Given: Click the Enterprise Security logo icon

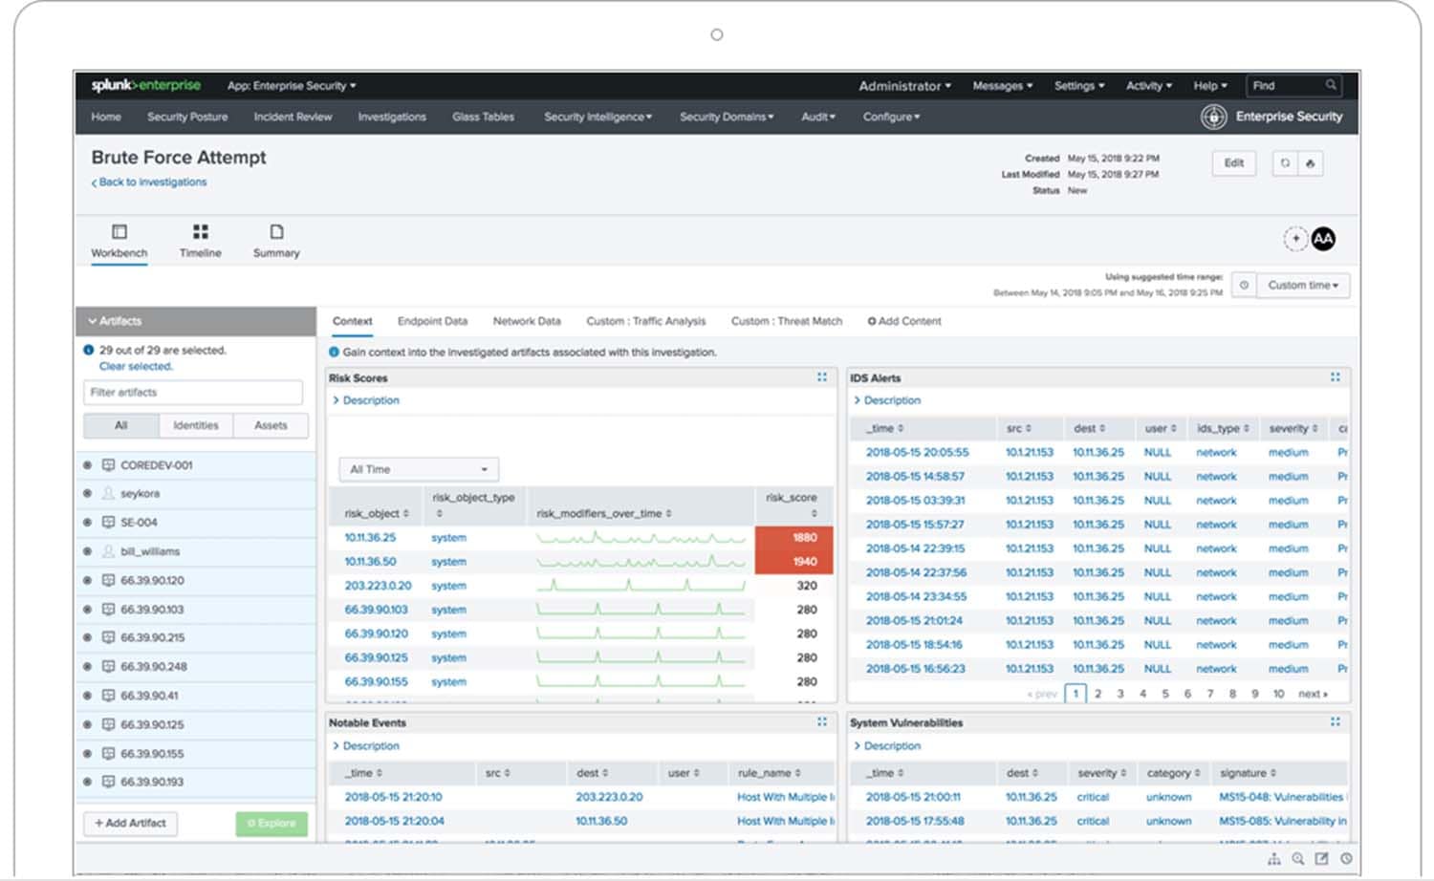Looking at the screenshot, I should tap(1213, 117).
